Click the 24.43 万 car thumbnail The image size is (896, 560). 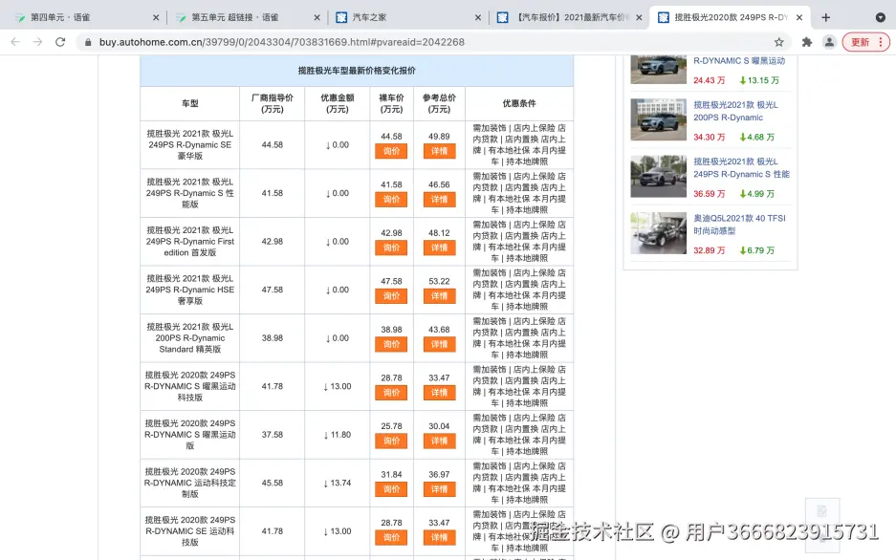(658, 70)
